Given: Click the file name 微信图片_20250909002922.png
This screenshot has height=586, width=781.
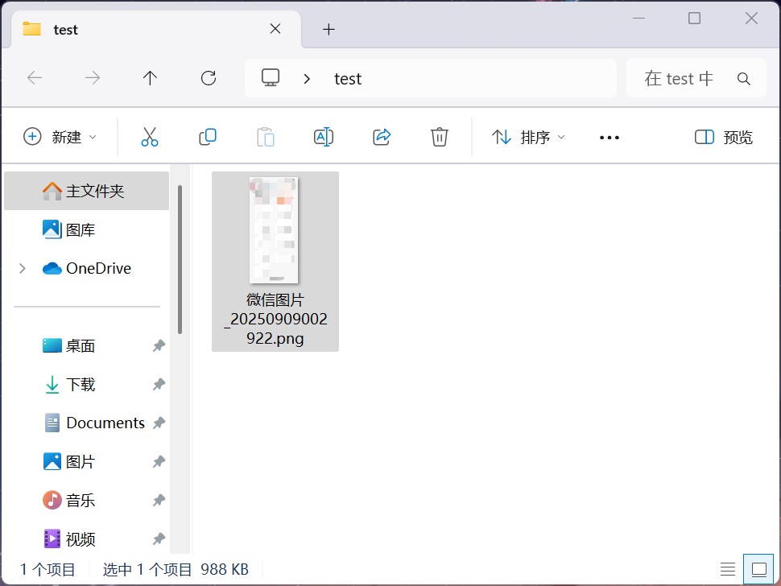Looking at the screenshot, I should [275, 319].
